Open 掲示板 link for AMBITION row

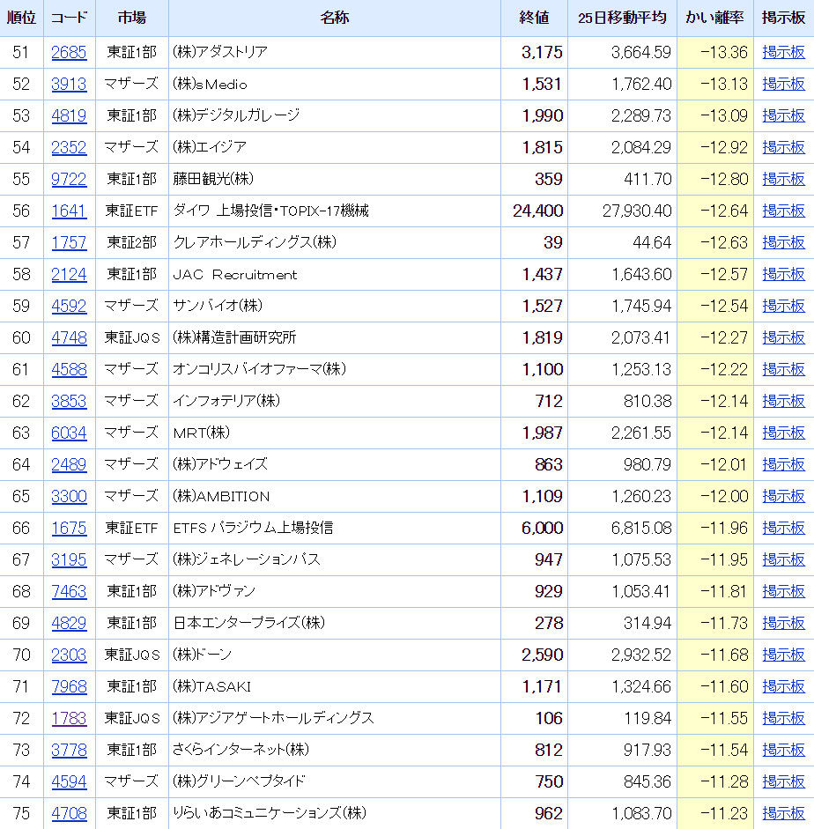coord(783,497)
